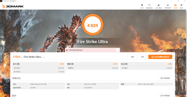Click the 显卡分数 header
The height and width of the screenshot is (97, 187).
[x=16, y=64]
